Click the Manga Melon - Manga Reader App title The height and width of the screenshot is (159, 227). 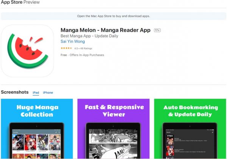point(106,30)
